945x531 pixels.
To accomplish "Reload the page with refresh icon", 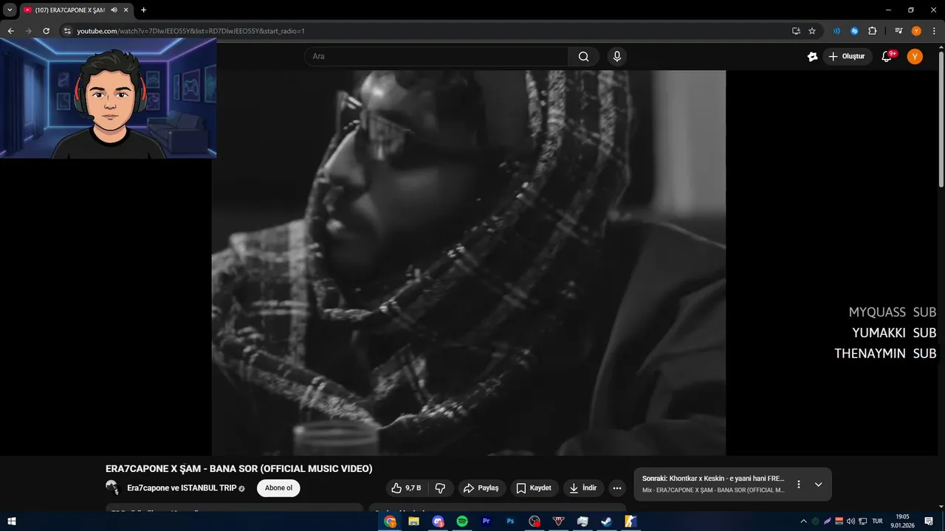I will (46, 31).
